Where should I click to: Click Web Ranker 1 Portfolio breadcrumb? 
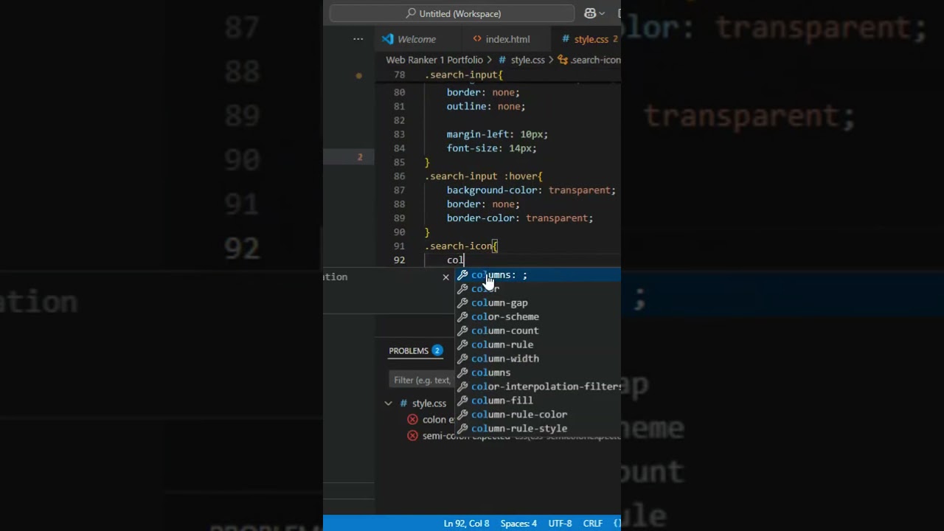point(434,60)
